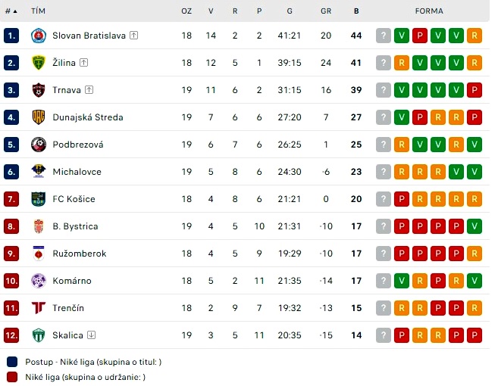Open the Podbrezová team link
This screenshot has width=498, height=386.
(78, 145)
